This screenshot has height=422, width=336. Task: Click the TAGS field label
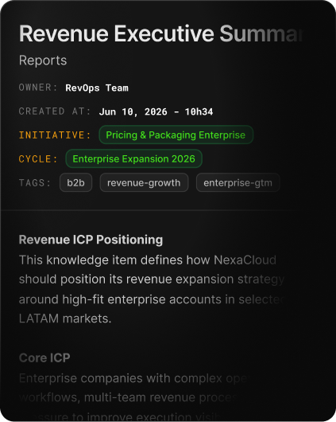point(35,183)
